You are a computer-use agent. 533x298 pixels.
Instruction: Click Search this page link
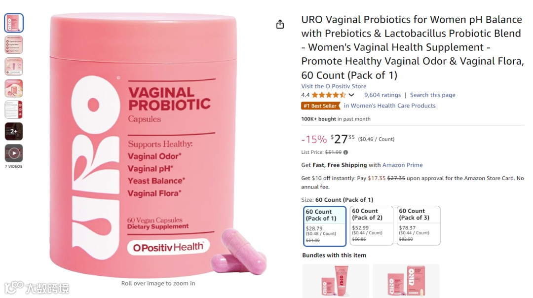point(432,95)
